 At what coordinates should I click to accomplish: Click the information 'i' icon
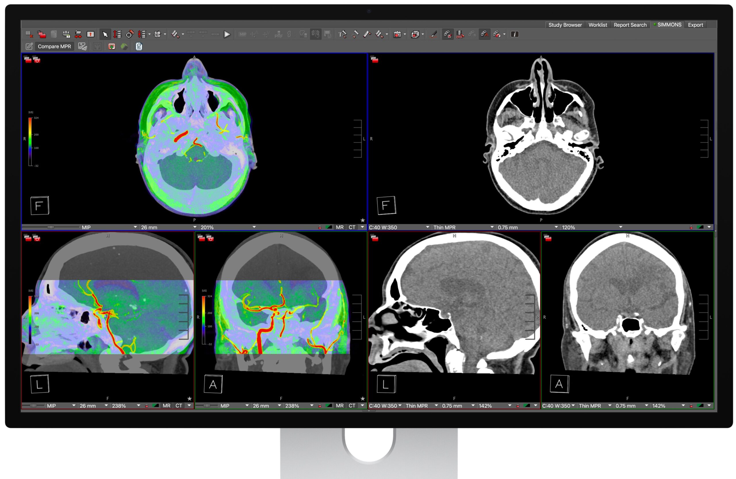[514, 34]
